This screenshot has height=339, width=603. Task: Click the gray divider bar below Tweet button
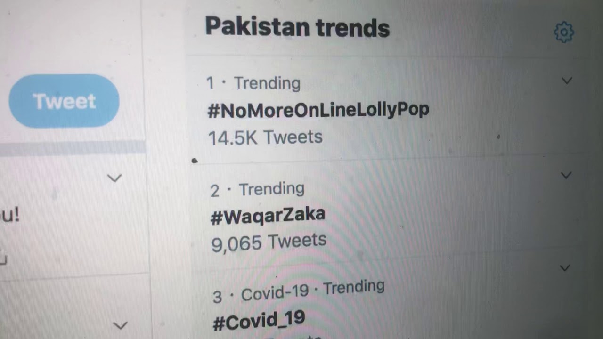click(73, 147)
